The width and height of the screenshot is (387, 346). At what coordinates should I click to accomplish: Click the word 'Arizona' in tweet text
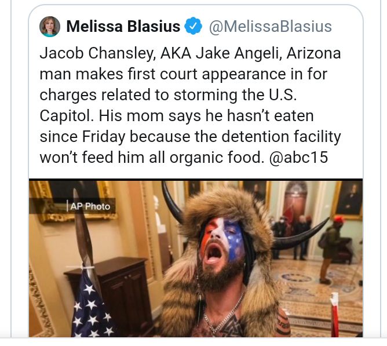pyautogui.click(x=313, y=53)
